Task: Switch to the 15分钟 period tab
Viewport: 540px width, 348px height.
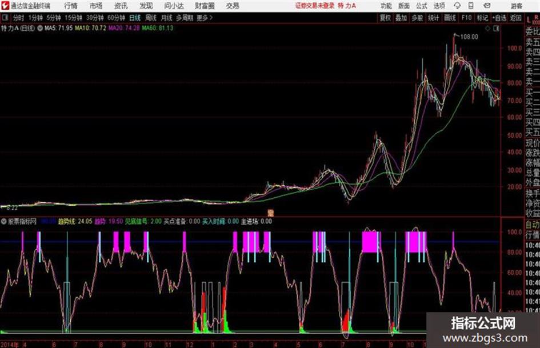Action: click(x=74, y=18)
